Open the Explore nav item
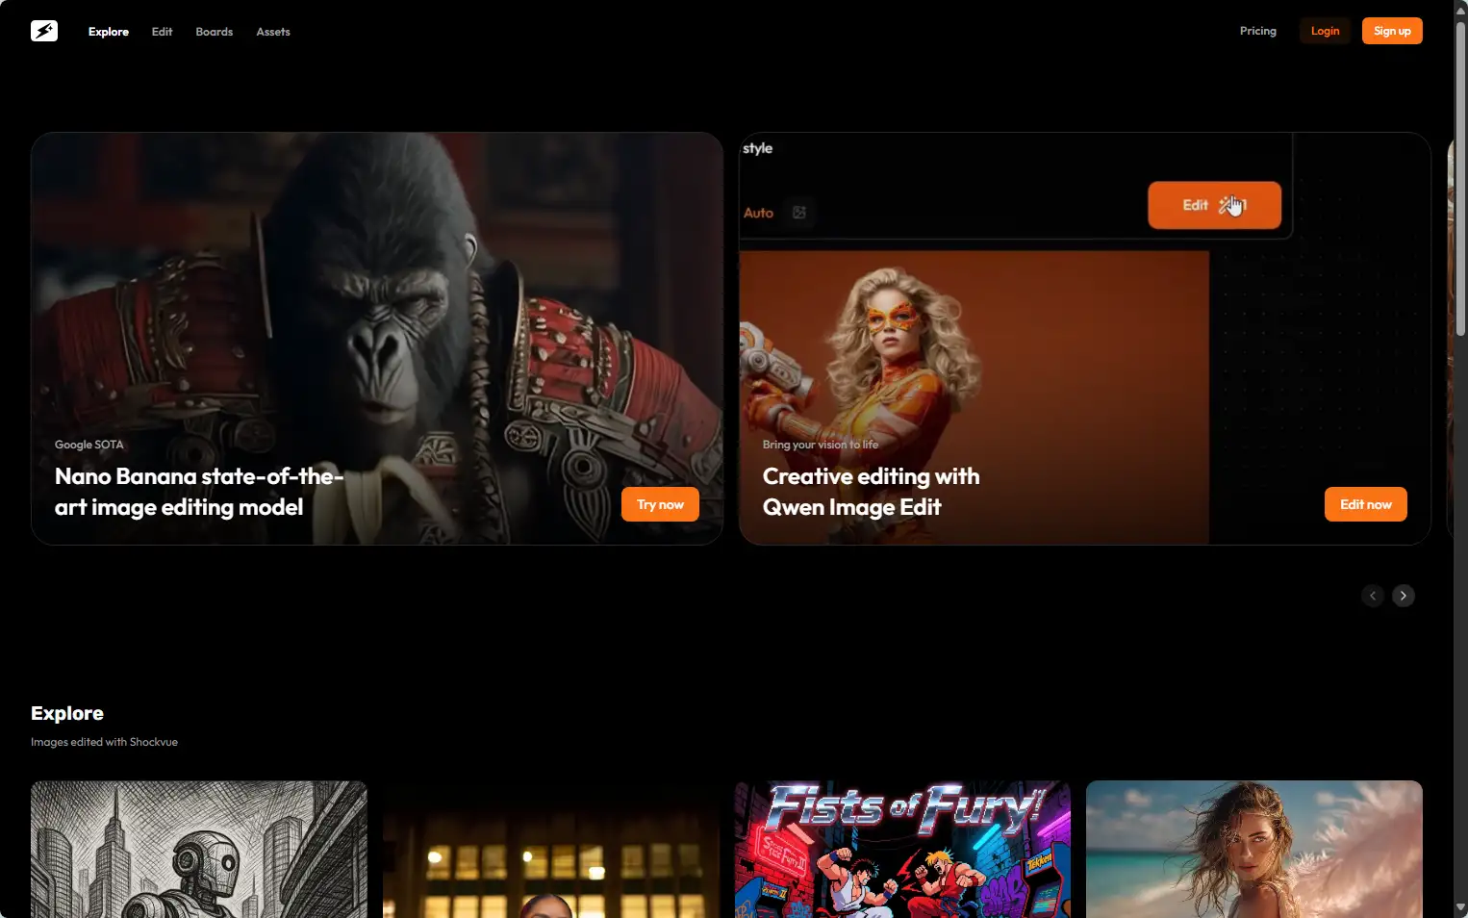1468x918 pixels. [x=109, y=32]
